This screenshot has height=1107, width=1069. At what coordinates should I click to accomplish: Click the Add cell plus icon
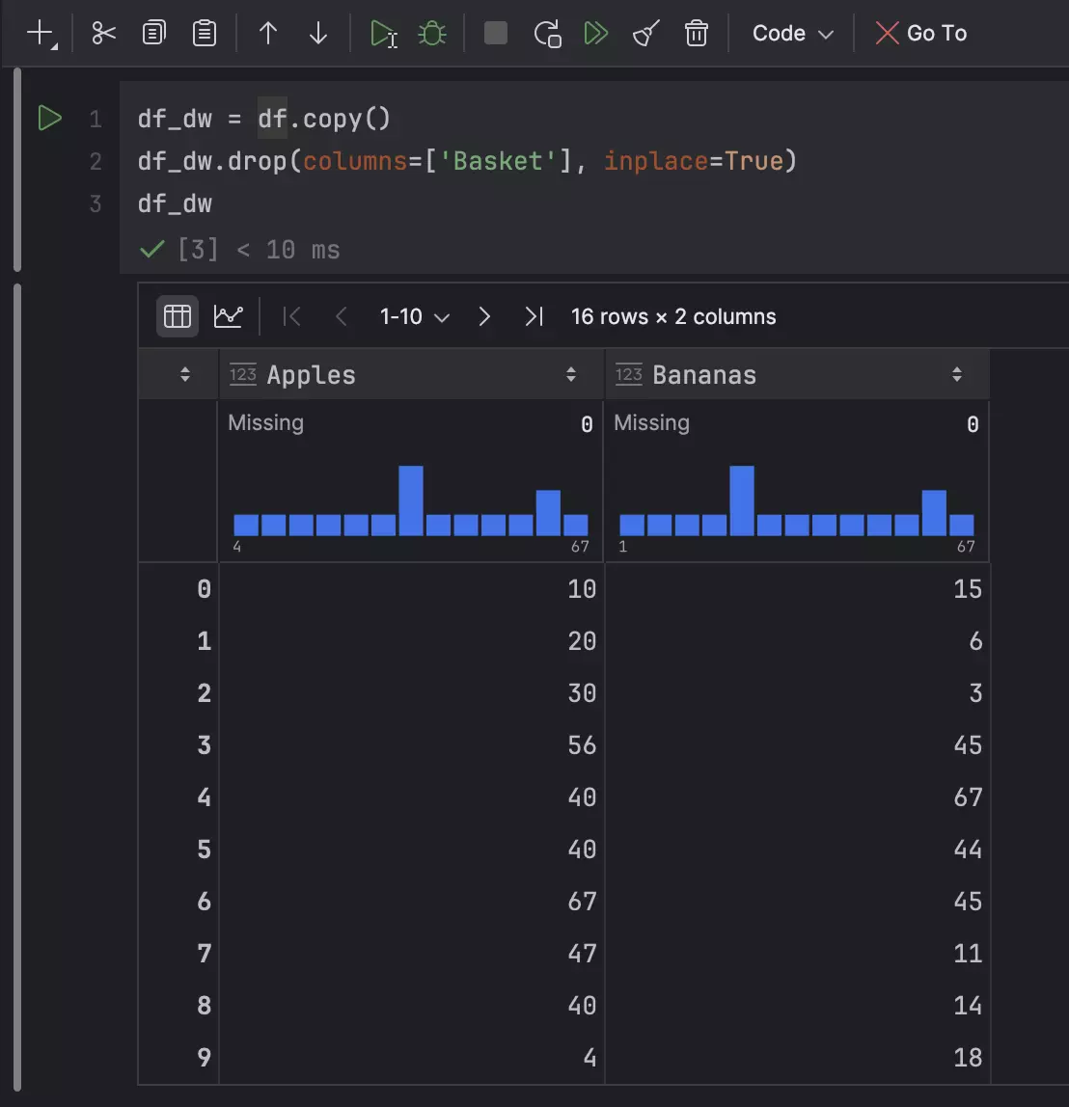coord(41,34)
